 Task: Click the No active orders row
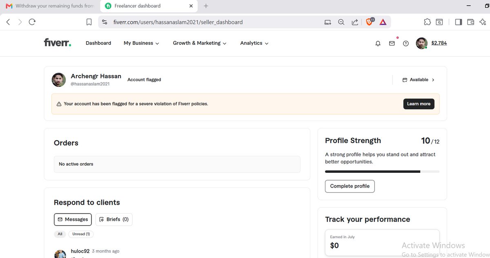[177, 164]
